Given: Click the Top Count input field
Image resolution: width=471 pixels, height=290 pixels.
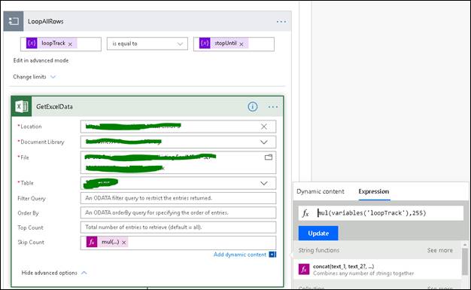Looking at the screenshot, I should [x=178, y=227].
